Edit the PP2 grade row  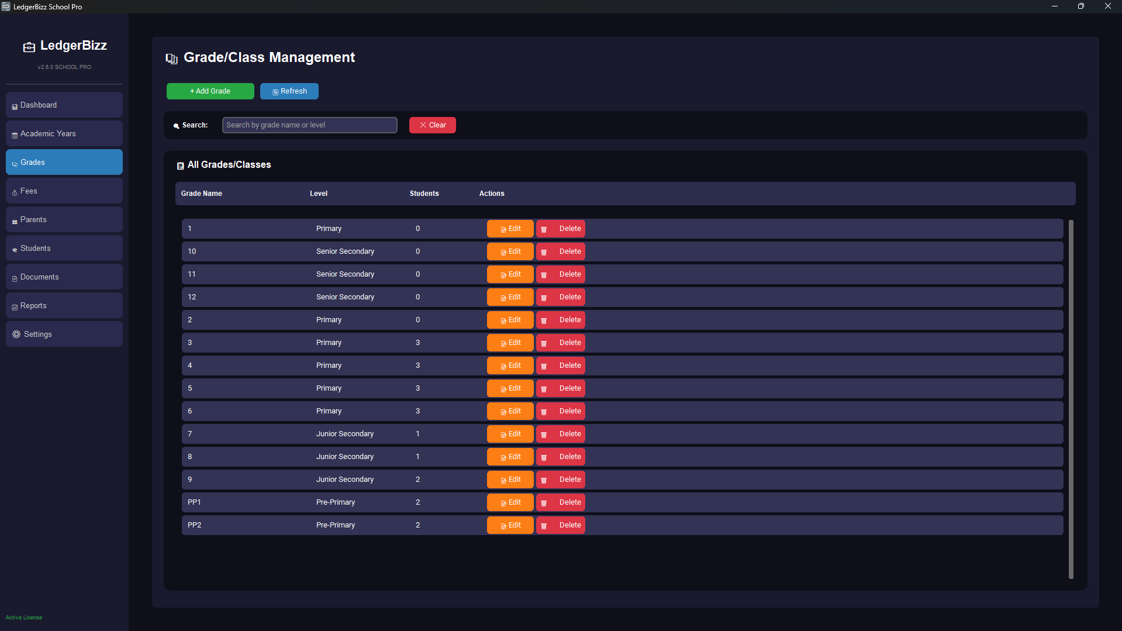click(x=510, y=525)
